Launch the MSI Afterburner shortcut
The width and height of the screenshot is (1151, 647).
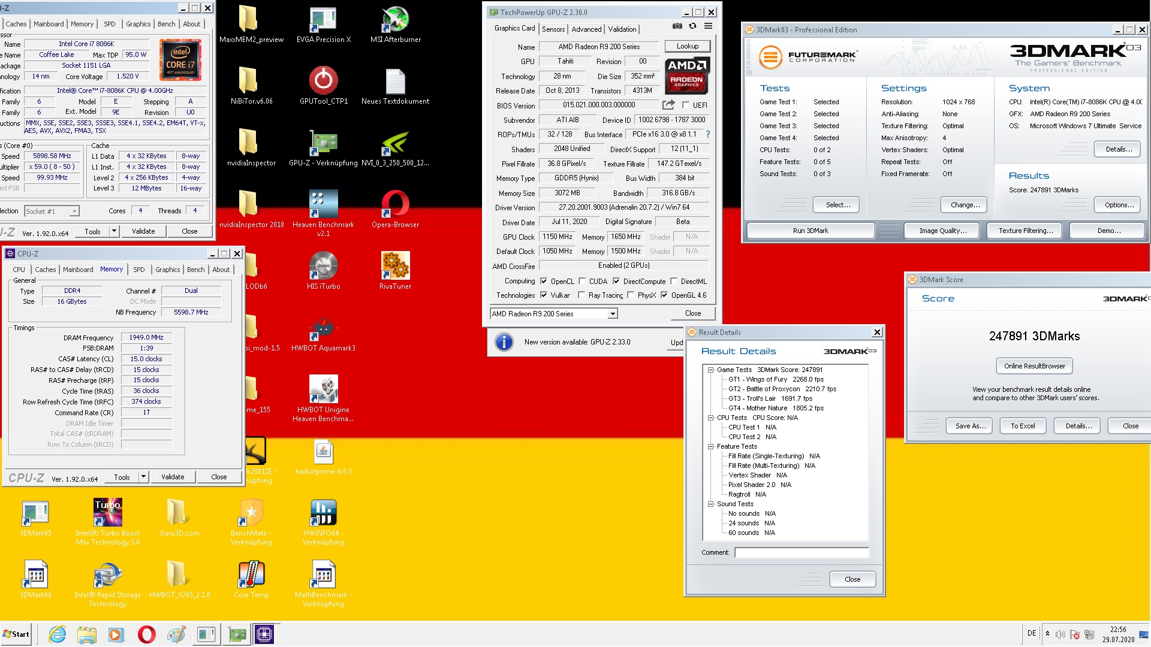click(395, 25)
